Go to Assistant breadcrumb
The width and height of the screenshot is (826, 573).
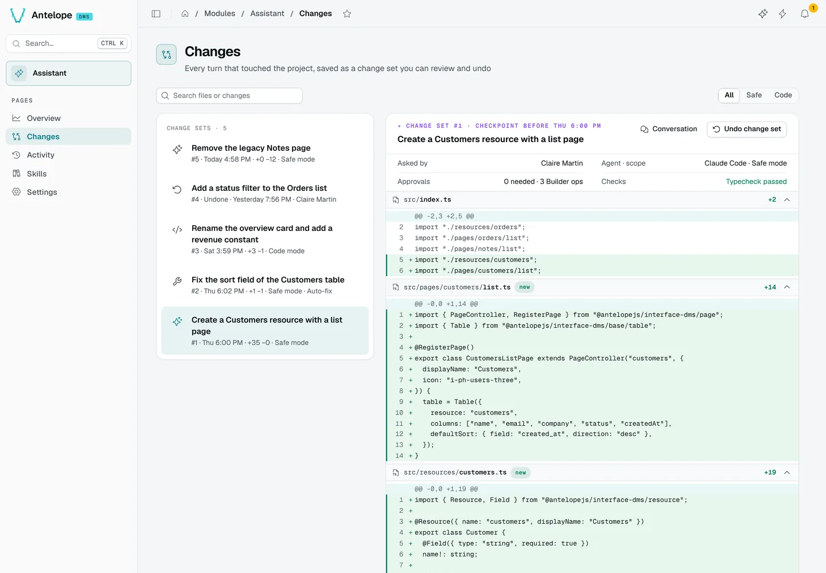267,14
